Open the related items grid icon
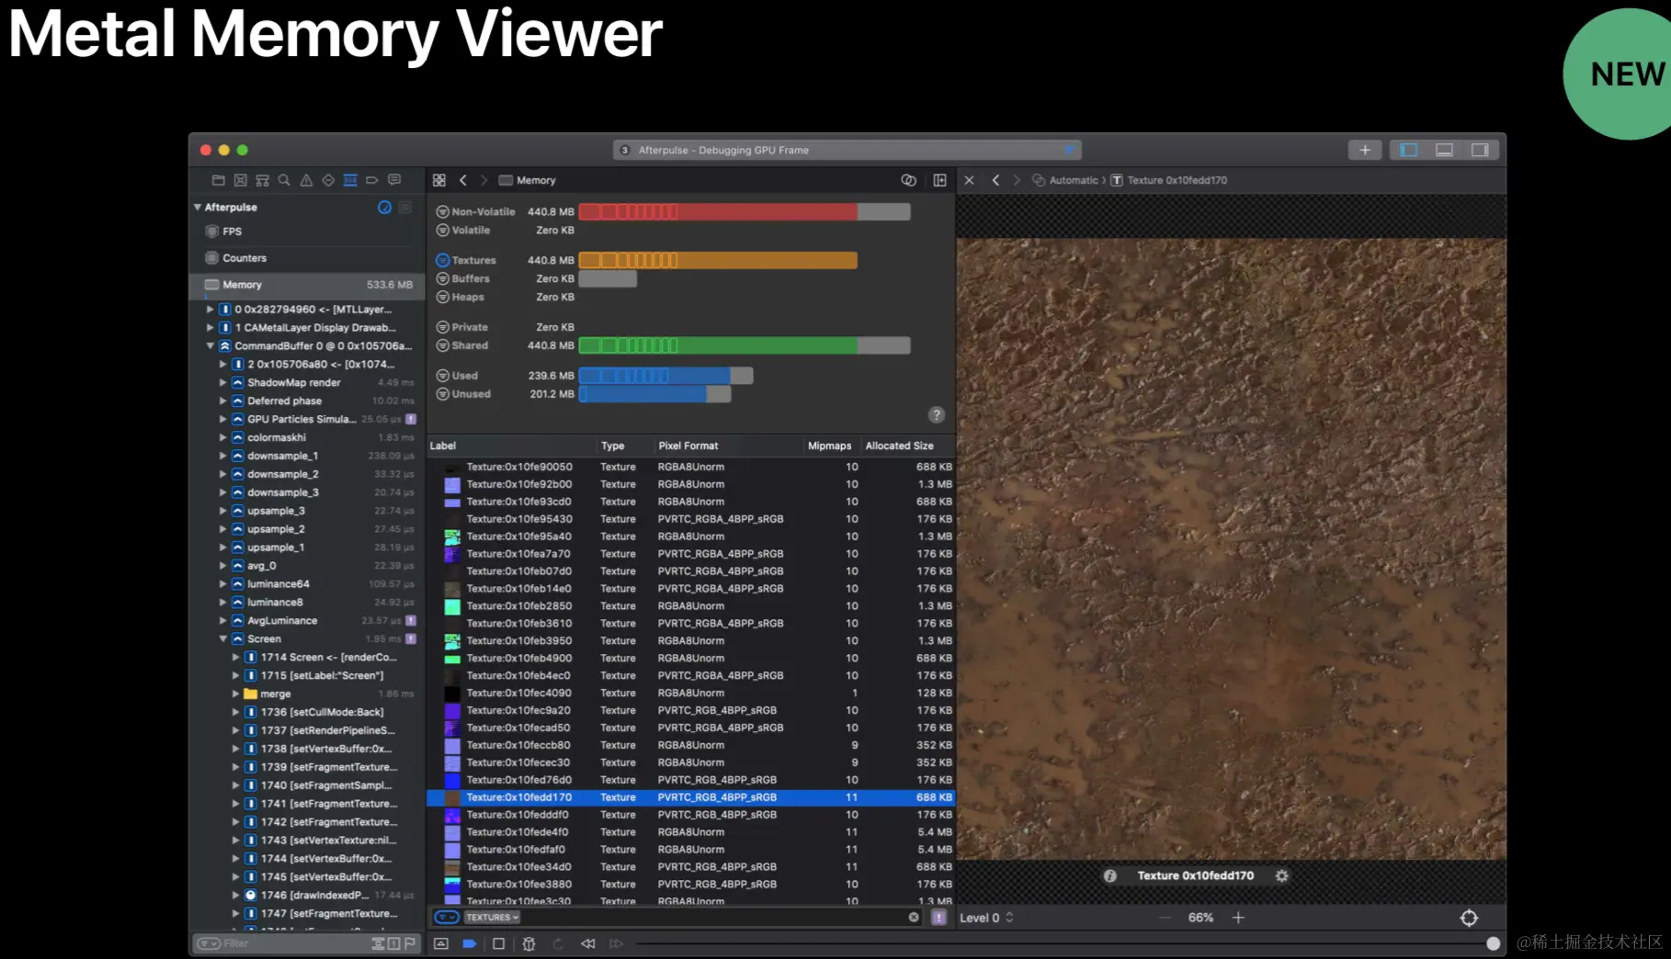 tap(439, 180)
